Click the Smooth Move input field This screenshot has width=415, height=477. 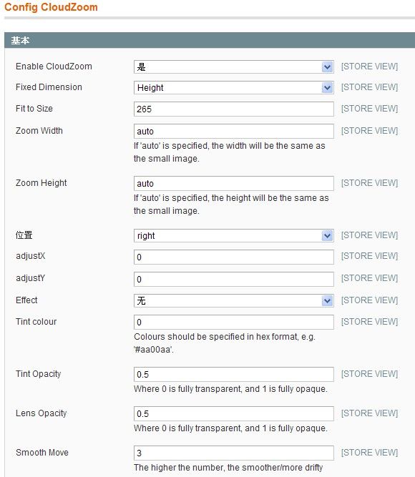pos(233,453)
